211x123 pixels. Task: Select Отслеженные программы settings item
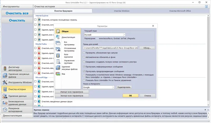click(x=70, y=49)
